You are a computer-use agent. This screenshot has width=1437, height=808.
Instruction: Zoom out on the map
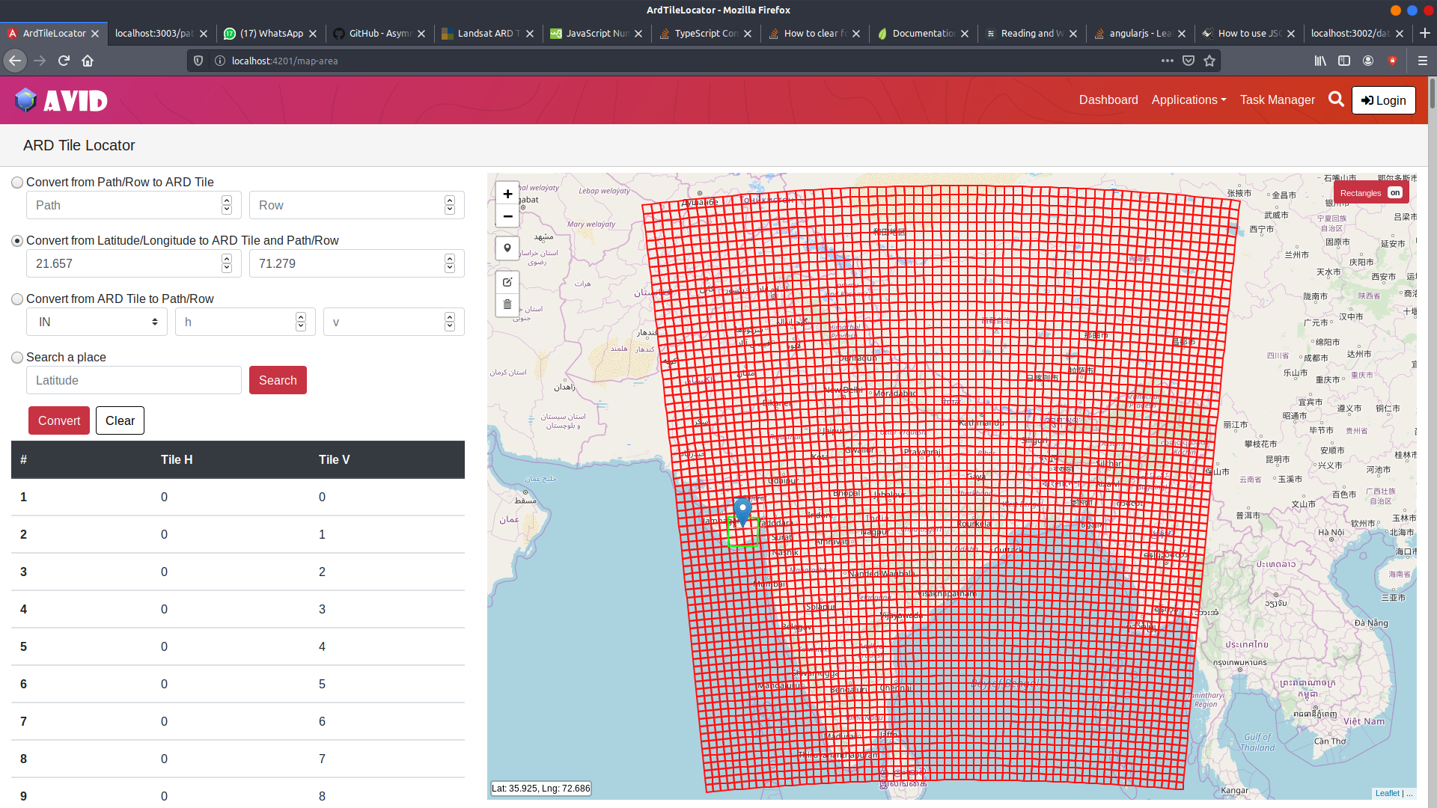[507, 216]
